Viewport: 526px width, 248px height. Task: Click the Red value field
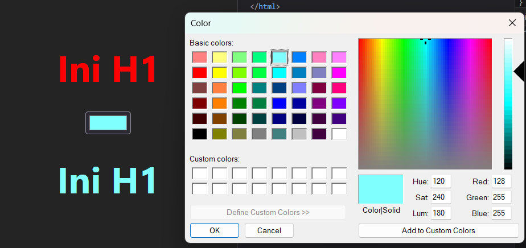pyautogui.click(x=501, y=181)
